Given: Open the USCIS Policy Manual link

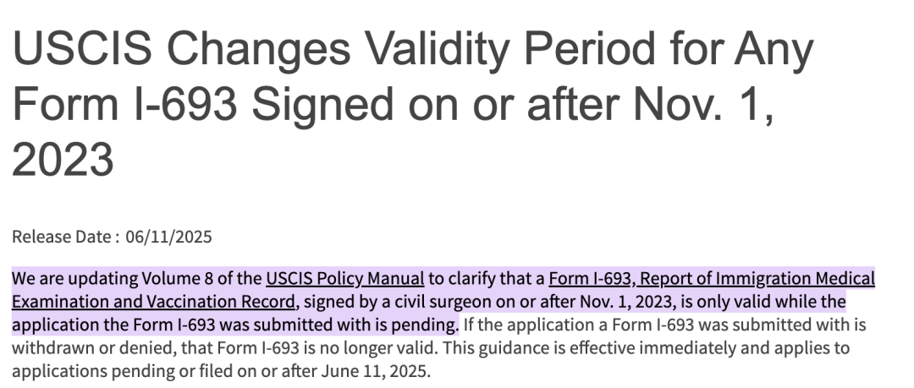Looking at the screenshot, I should pos(345,279).
